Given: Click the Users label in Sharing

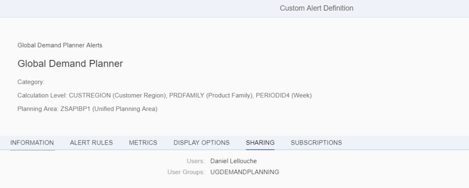Looking at the screenshot, I should pyautogui.click(x=196, y=161).
